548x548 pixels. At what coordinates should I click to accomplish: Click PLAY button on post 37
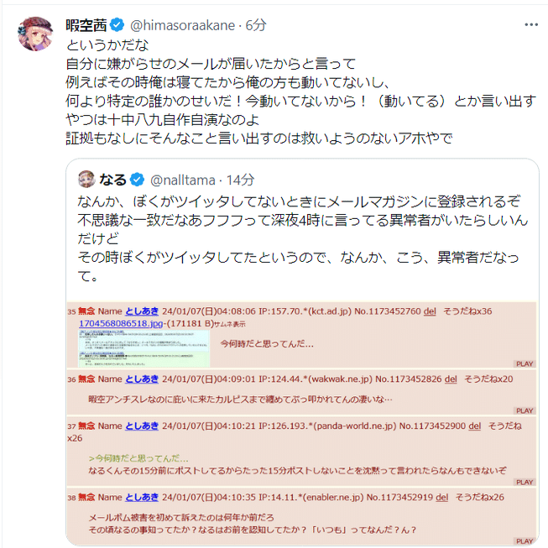point(525,482)
